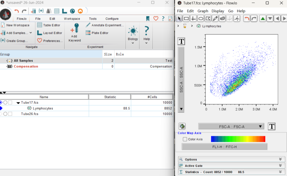This screenshot has height=176, width=287.
Task: Click the color map icon beside X-axis selector
Action: (182, 126)
